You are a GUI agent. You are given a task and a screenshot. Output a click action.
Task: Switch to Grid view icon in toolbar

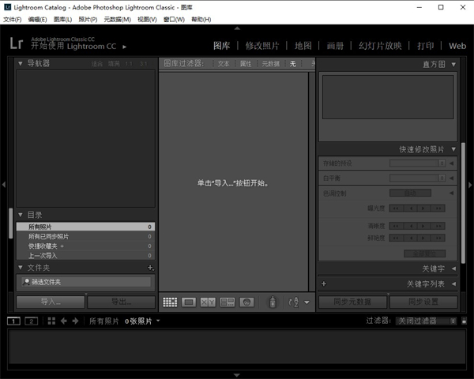point(170,302)
